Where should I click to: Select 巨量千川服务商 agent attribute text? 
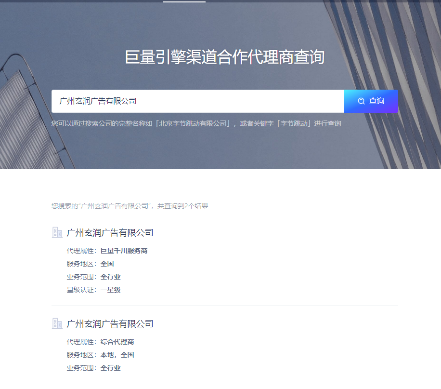[x=124, y=251]
